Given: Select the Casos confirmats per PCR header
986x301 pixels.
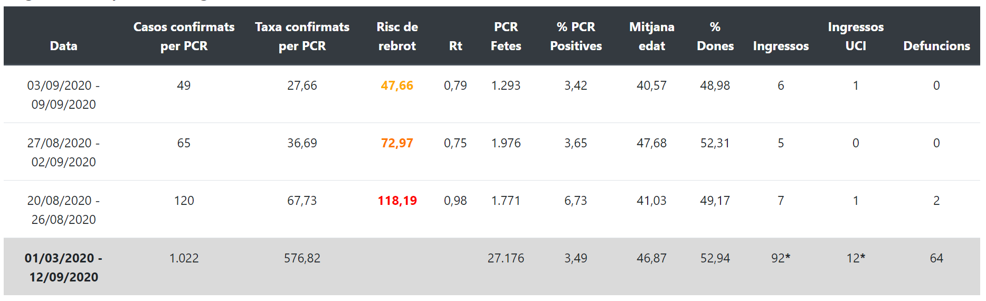Looking at the screenshot, I should 184,36.
